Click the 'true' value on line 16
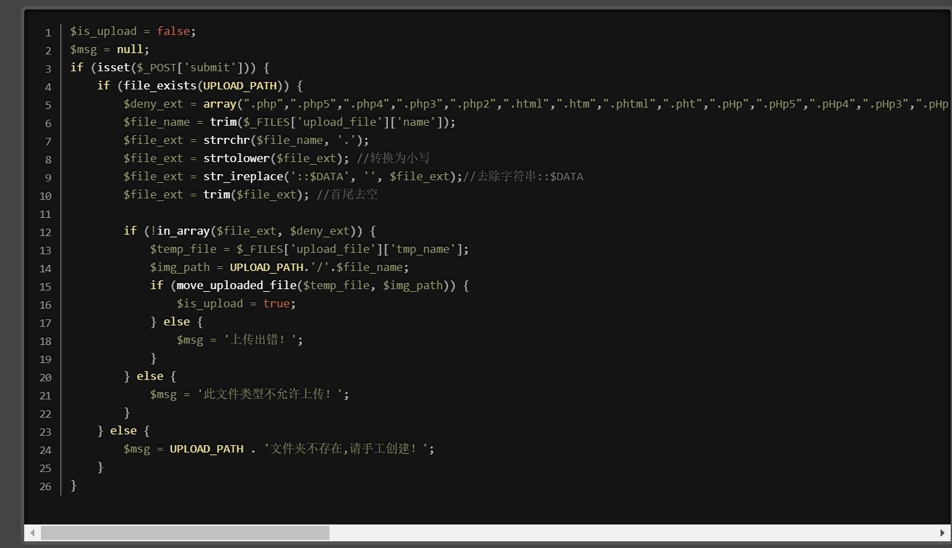Screen dimensions: 952x548 pos(276,304)
